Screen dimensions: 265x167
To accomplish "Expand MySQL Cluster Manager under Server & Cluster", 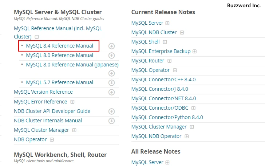I will click(74, 130).
